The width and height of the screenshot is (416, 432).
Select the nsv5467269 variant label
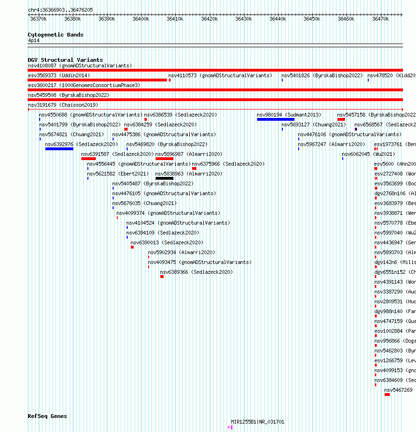(398, 390)
